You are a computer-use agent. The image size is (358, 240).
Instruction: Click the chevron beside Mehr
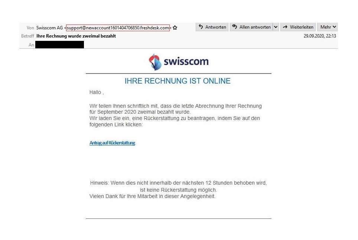click(x=334, y=27)
